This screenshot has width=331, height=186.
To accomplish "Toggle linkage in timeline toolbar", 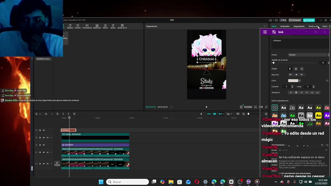I will click(220, 114).
